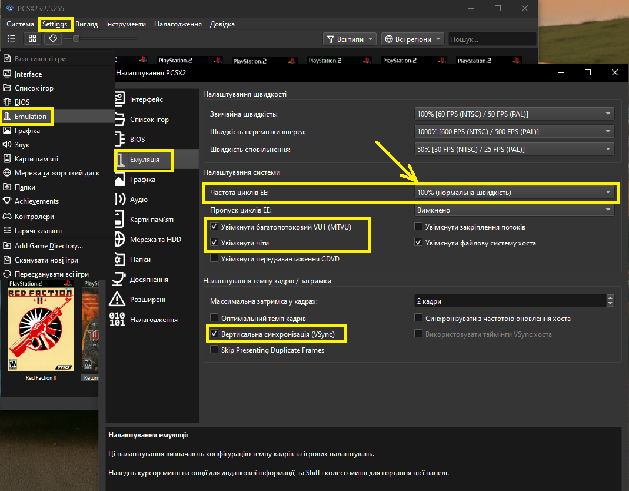Click Контролери in the Settings menu
This screenshot has width=629, height=491.
pyautogui.click(x=34, y=217)
